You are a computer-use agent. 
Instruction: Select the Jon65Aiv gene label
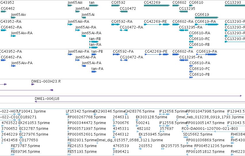pyautogui.click(x=18, y=14)
